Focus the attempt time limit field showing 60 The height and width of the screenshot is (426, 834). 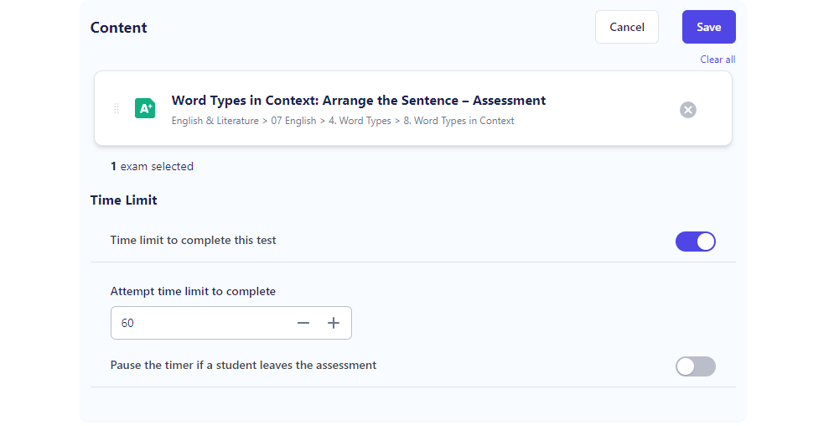[x=202, y=323]
